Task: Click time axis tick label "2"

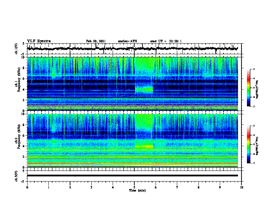Action: 70,187
